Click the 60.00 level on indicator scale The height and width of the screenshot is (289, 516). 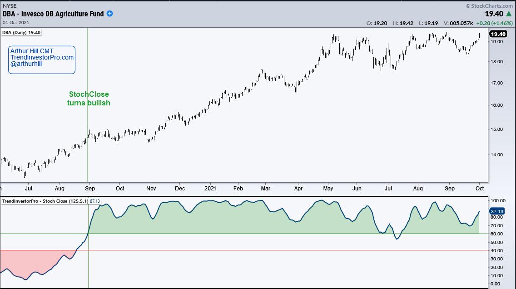tap(497, 234)
